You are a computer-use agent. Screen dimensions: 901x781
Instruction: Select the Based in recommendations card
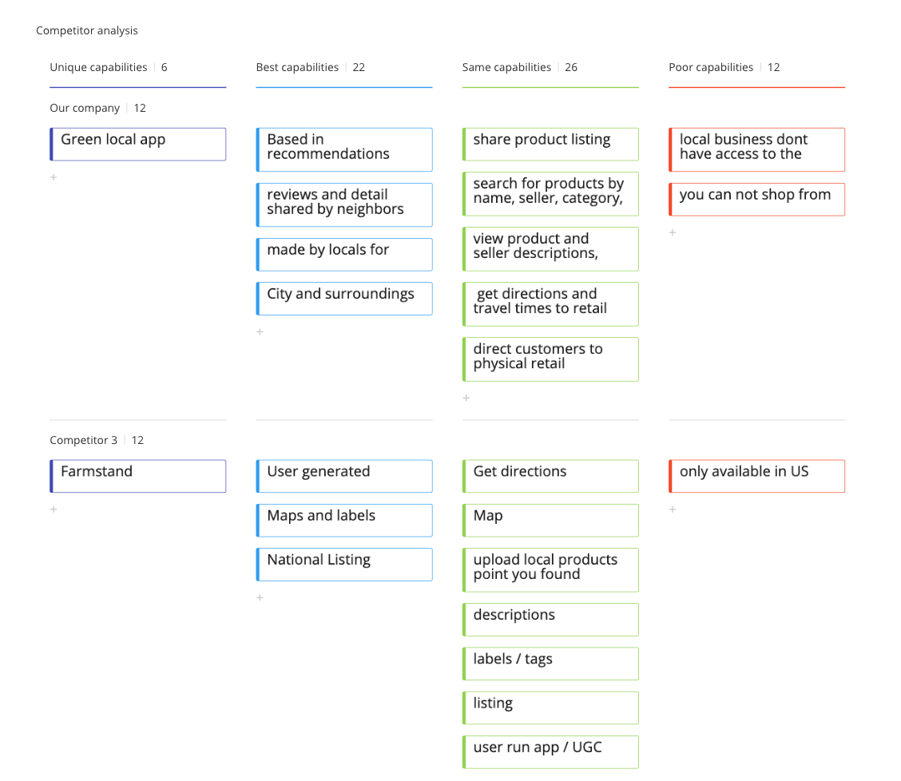click(344, 149)
